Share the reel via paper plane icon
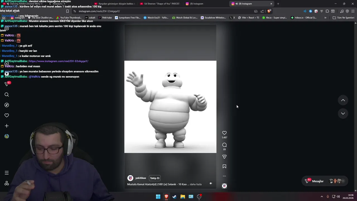Screen dimensions: 357x201 coord(224,157)
